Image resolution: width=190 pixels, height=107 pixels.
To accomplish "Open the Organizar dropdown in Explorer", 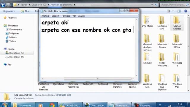I will tap(9, 11).
